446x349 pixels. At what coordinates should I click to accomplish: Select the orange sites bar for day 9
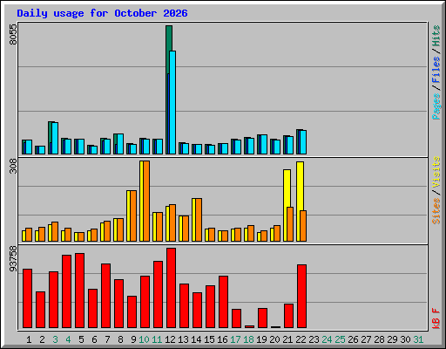click(x=133, y=216)
